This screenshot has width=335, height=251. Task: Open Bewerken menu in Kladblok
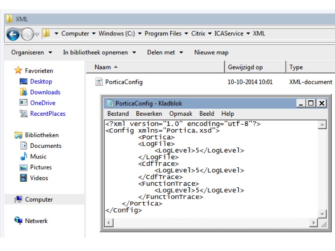click(149, 113)
